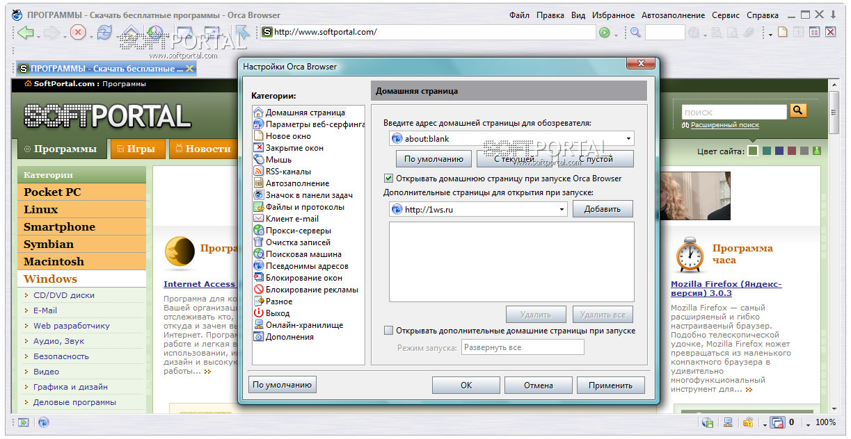The image size is (851, 439).
Task: Select the Разное category
Action: coord(273,301)
